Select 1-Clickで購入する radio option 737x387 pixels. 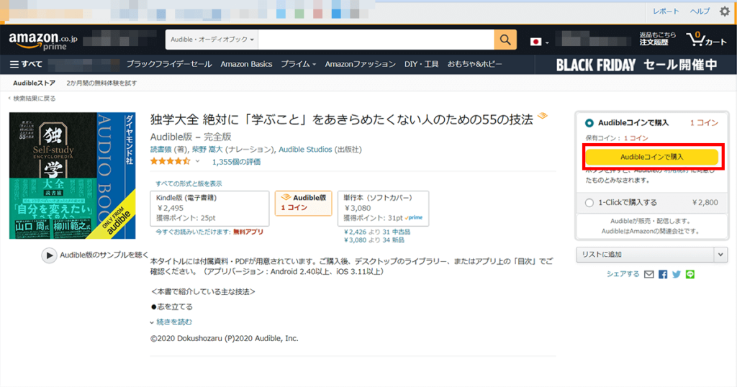tap(589, 203)
